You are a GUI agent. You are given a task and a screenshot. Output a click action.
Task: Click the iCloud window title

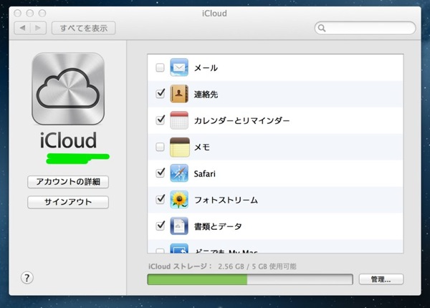tap(214, 14)
